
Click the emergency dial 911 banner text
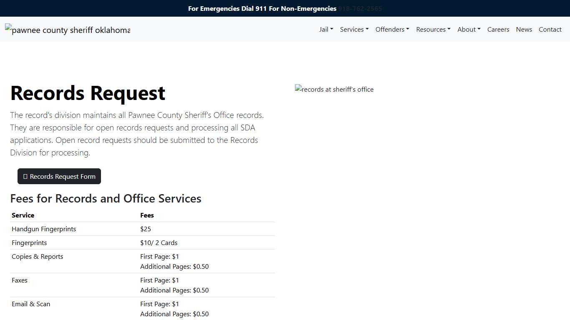point(262,8)
